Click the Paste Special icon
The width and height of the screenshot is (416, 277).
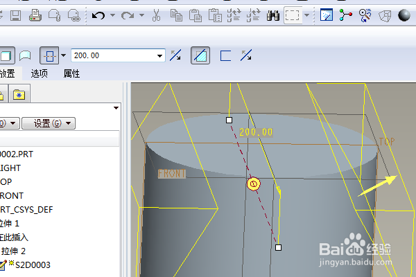pyautogui.click(x=215, y=15)
